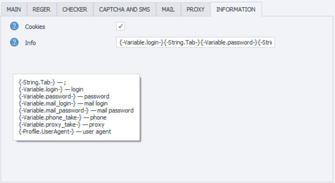Select the INFORMATION tab
This screenshot has width=335, height=183.
[x=236, y=9]
